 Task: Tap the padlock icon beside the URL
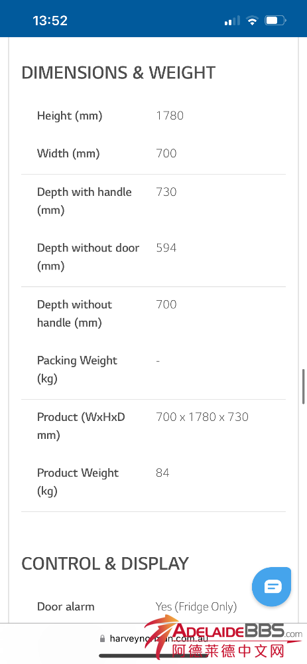click(x=102, y=638)
